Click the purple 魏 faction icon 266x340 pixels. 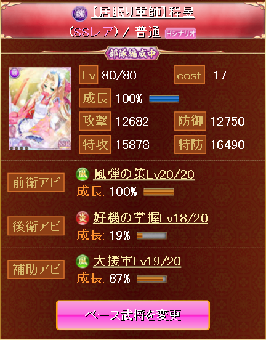[80, 14]
